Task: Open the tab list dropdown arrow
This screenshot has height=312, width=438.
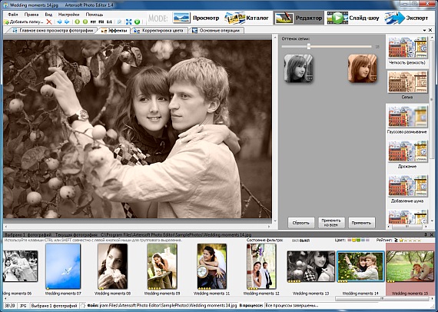Action: coord(425,30)
